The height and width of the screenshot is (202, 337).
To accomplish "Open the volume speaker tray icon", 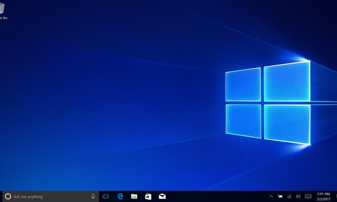I will [298, 196].
